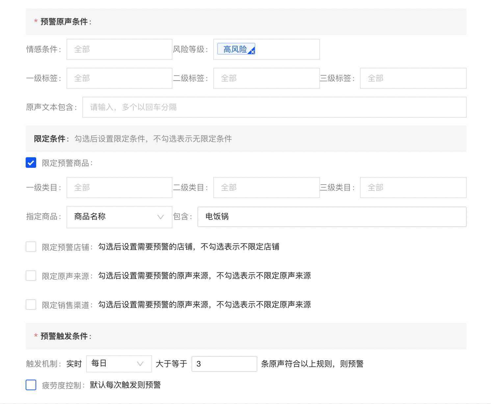Enable the 限定原声来源 checkbox
Viewport: 491px width, 404px height.
31,276
